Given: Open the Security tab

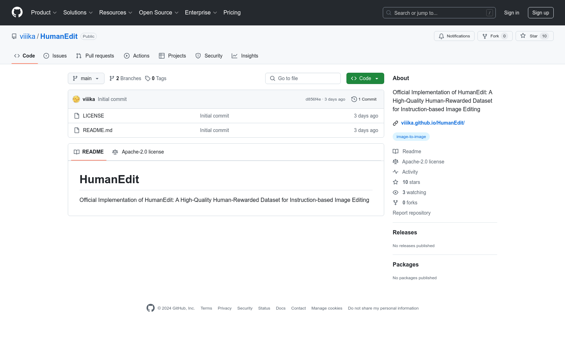Looking at the screenshot, I should (x=209, y=56).
